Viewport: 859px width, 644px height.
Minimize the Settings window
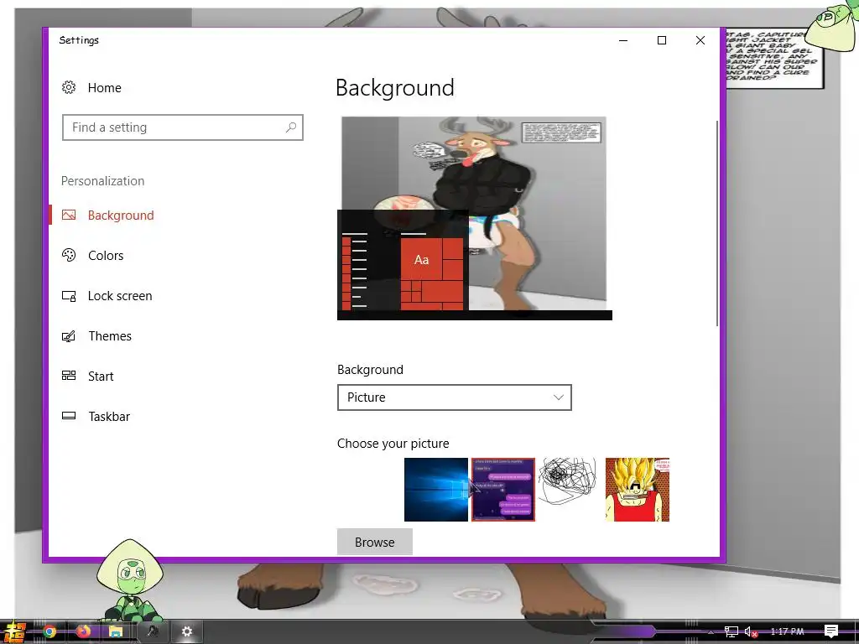[x=623, y=40]
